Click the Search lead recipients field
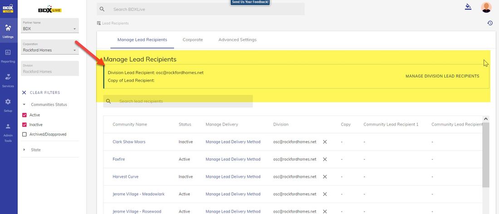Screen dimensions: 499x214 (181, 101)
